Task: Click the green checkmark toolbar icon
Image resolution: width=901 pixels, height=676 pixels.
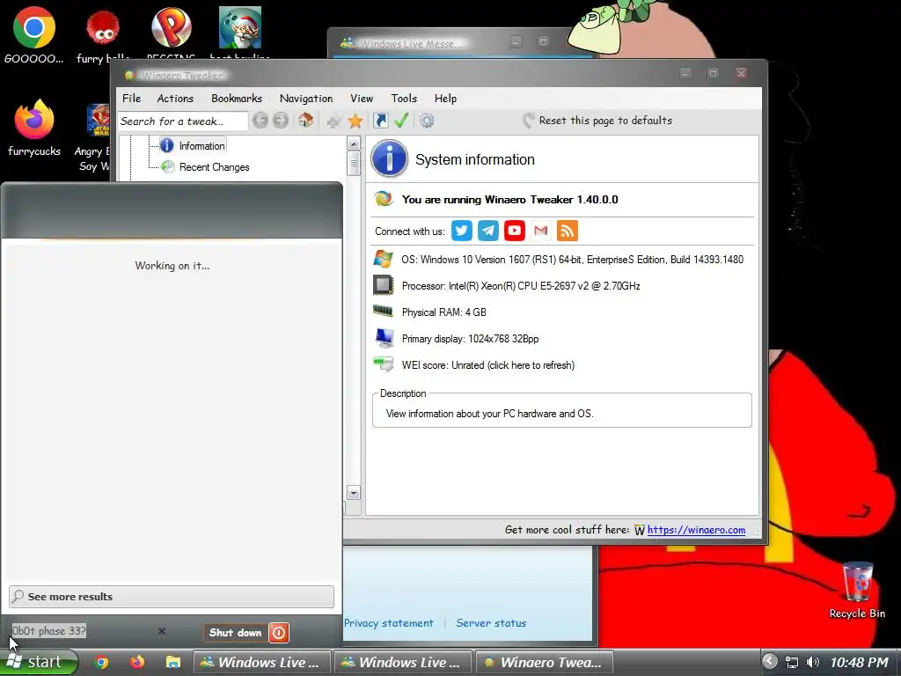Action: (401, 121)
